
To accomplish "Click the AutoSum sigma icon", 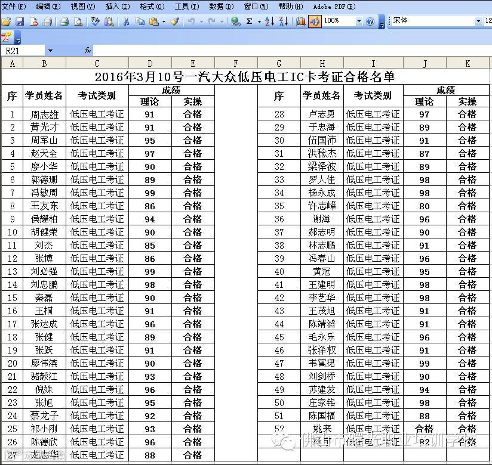I will click(x=250, y=21).
